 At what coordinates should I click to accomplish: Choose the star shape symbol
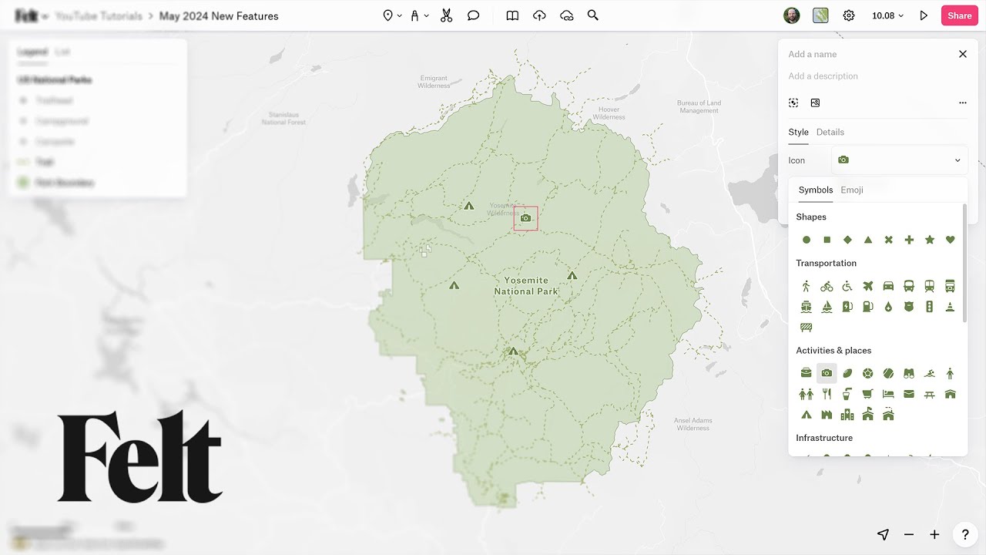click(x=930, y=240)
